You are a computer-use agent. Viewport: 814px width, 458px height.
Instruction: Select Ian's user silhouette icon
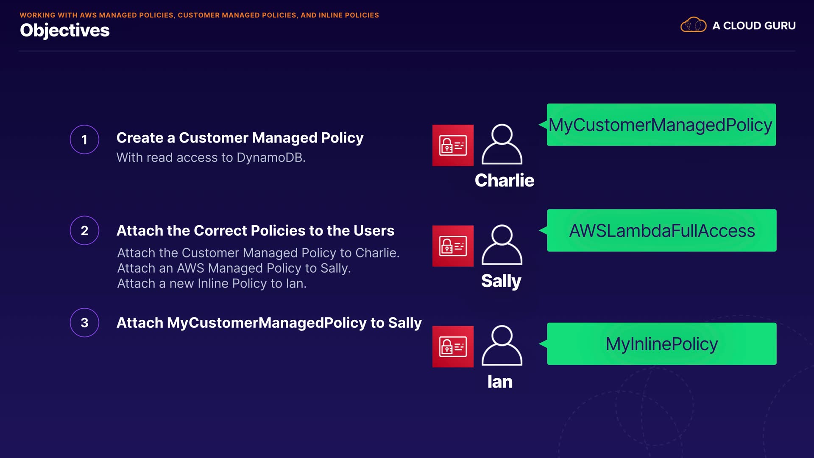(502, 346)
